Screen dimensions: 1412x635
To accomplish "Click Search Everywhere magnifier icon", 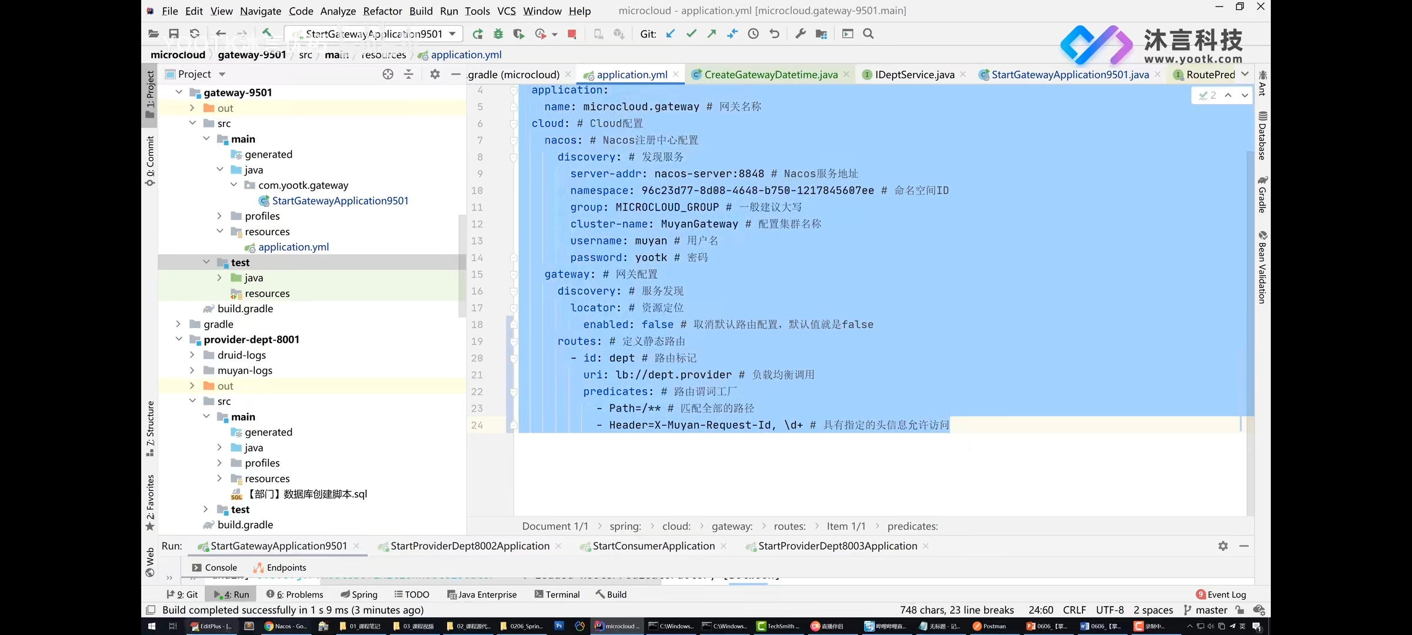I will (x=868, y=34).
